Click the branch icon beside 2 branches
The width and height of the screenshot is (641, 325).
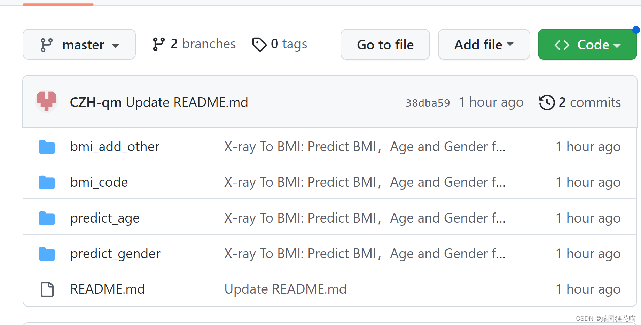(x=158, y=44)
